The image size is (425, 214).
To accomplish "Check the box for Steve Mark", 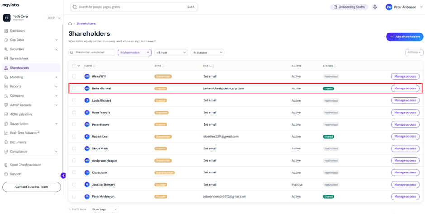I will coord(74,149).
